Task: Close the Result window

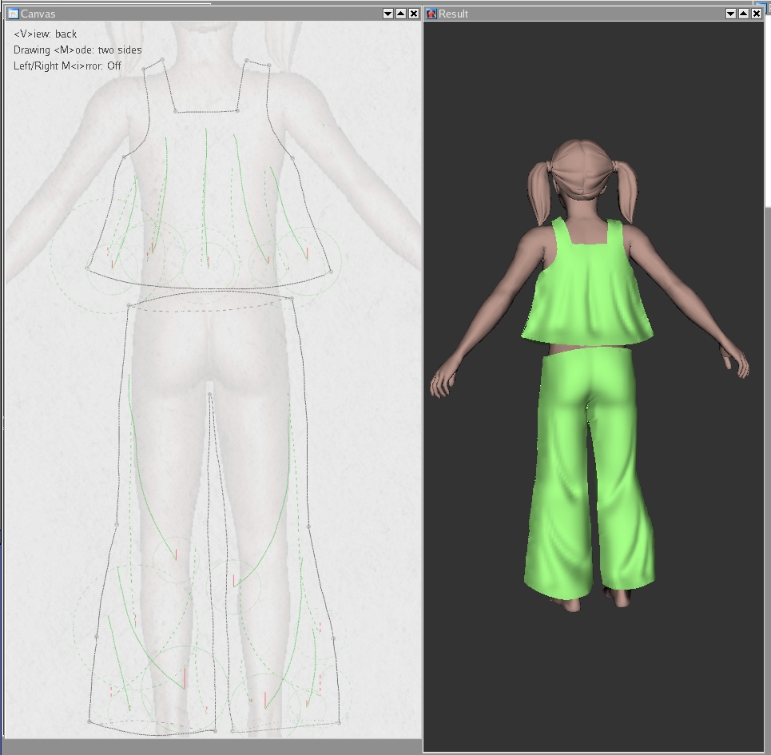Action: pyautogui.click(x=757, y=14)
